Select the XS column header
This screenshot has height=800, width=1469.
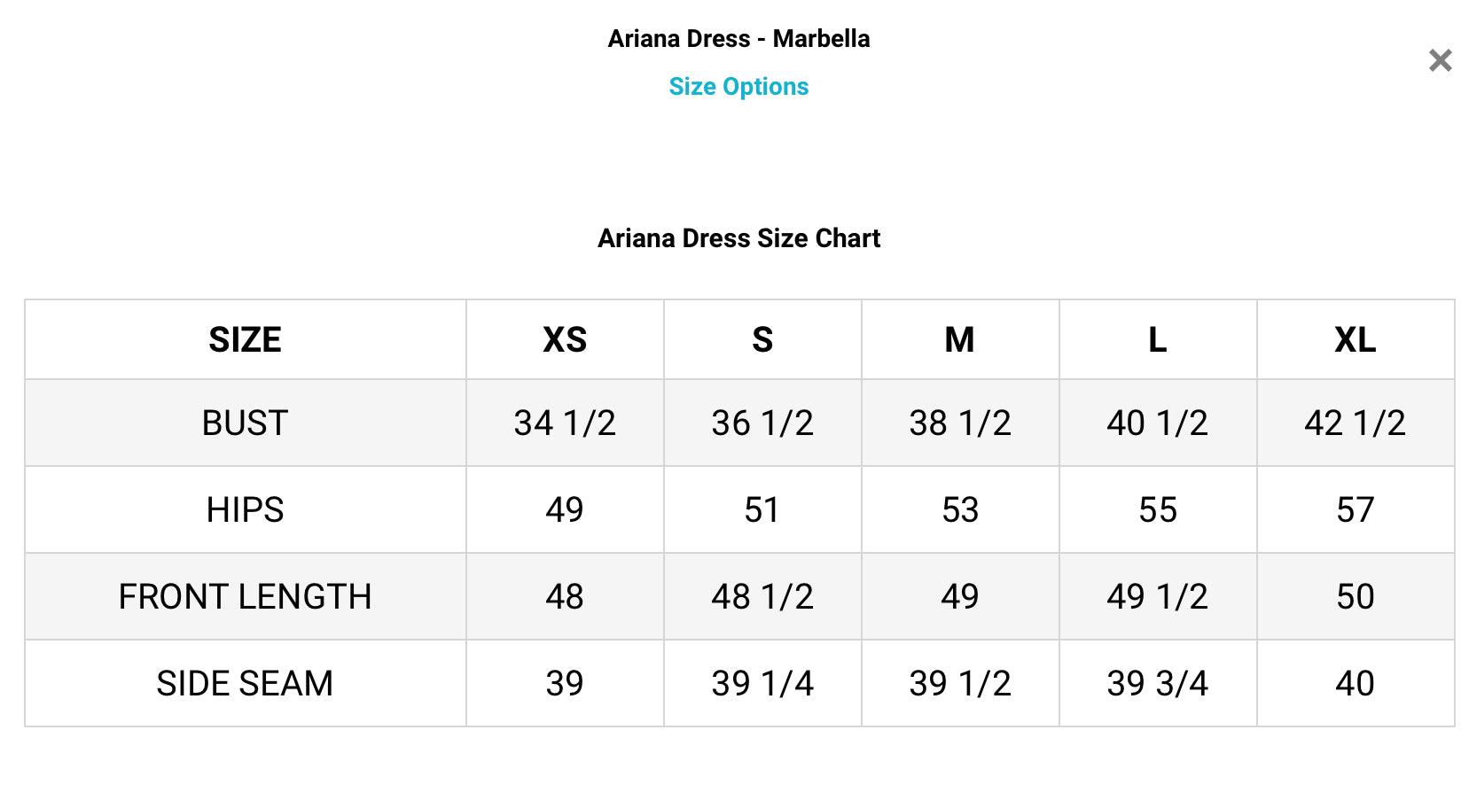tap(565, 340)
